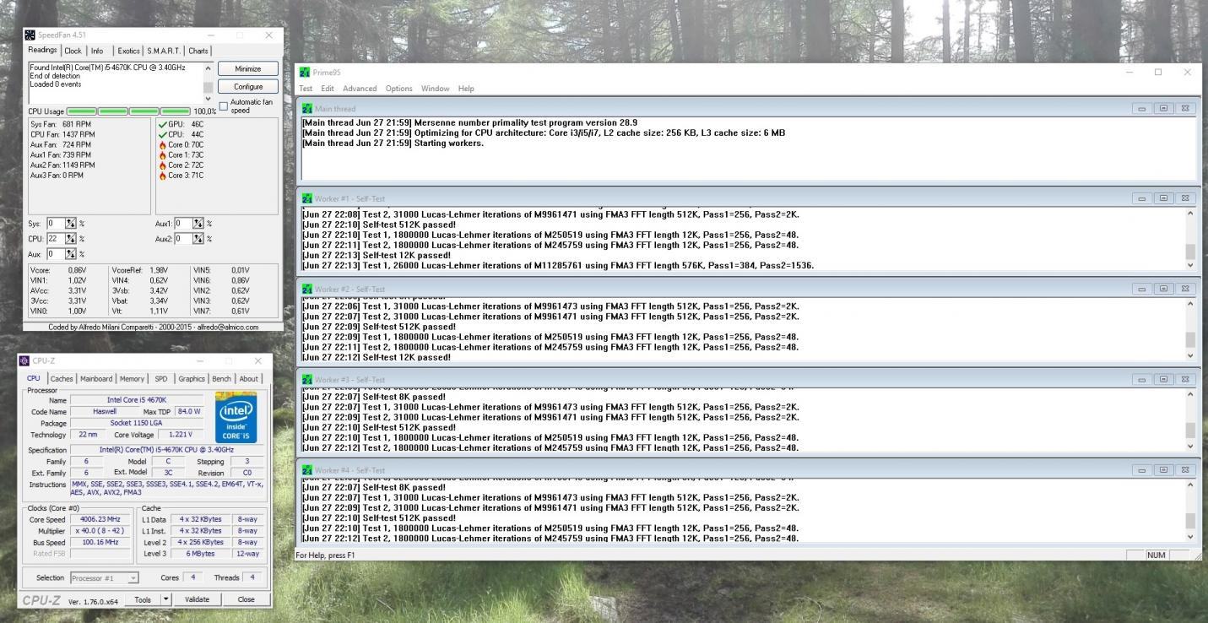Click the Close button in CPU-Z footer
The width and height of the screenshot is (1208, 623).
pyautogui.click(x=246, y=599)
